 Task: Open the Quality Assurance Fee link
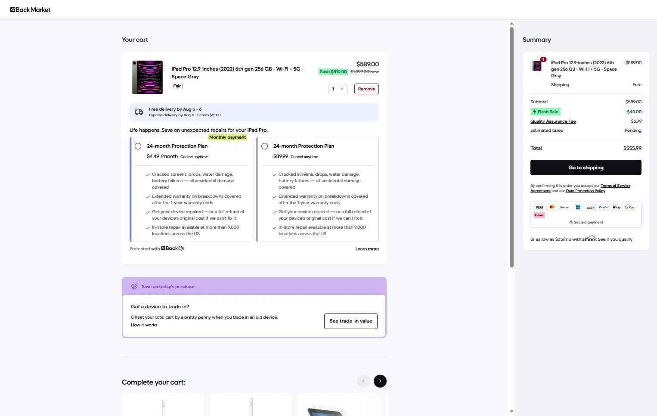point(553,121)
